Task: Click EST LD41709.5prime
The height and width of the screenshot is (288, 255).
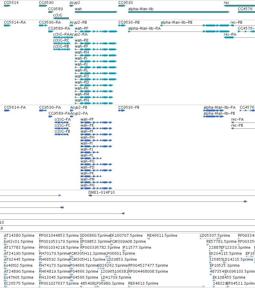Action: coord(116,278)
